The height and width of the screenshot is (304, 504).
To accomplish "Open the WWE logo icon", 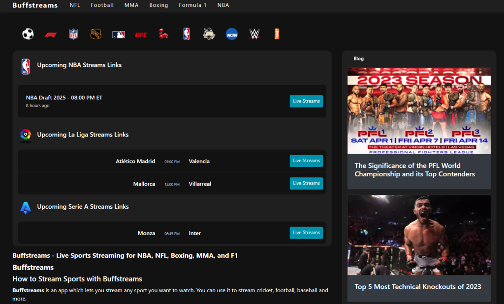I will pyautogui.click(x=254, y=34).
